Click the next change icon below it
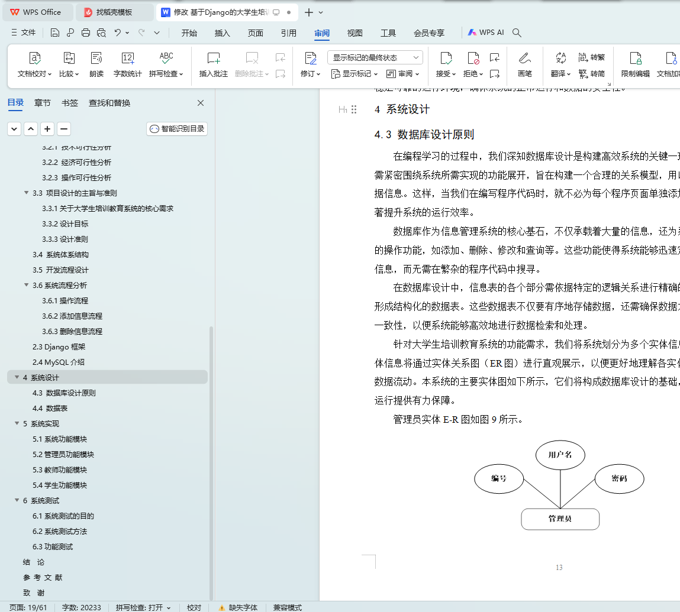This screenshot has width=680, height=612. tap(494, 74)
